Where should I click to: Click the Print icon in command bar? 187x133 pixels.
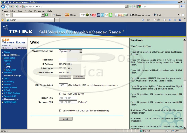click(x=159, y=20)
